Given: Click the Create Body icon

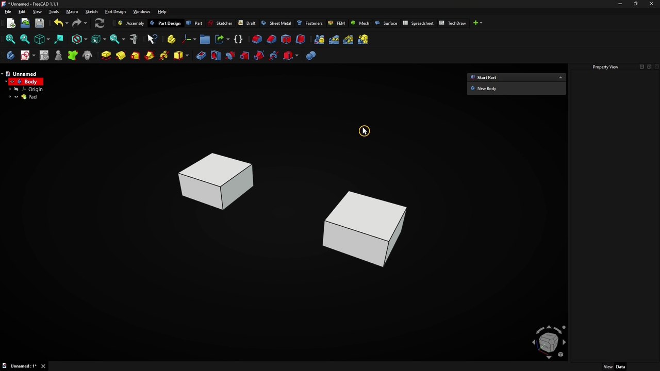Looking at the screenshot, I should tap(10, 55).
